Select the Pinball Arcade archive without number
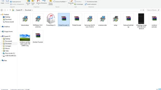The width and height of the screenshot is (161, 90). coord(77,20)
